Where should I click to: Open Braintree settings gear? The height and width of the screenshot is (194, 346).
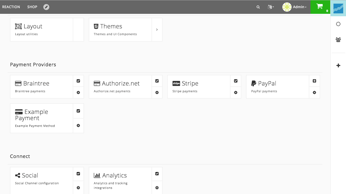tap(78, 92)
